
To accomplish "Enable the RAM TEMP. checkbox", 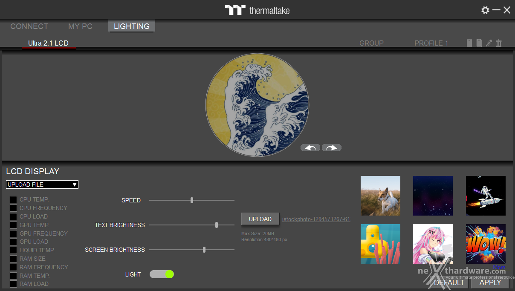I will [14, 276].
